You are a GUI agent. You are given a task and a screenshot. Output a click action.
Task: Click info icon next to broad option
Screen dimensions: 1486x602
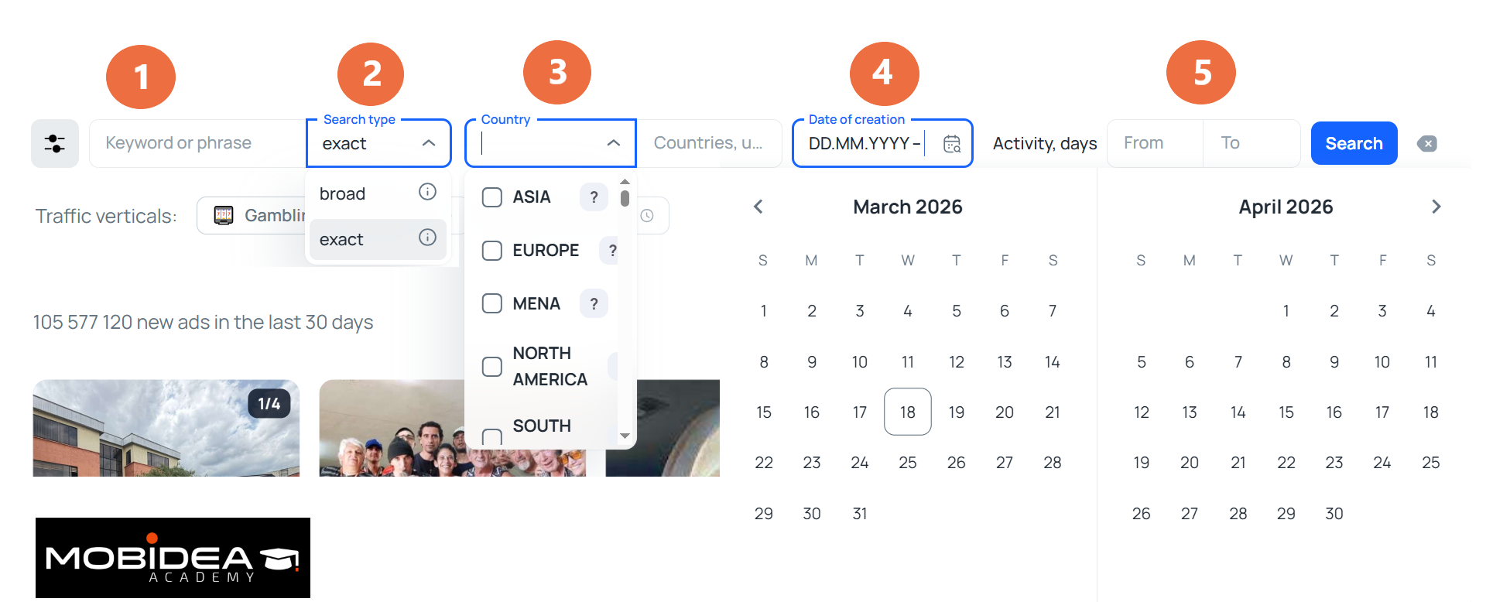427,192
